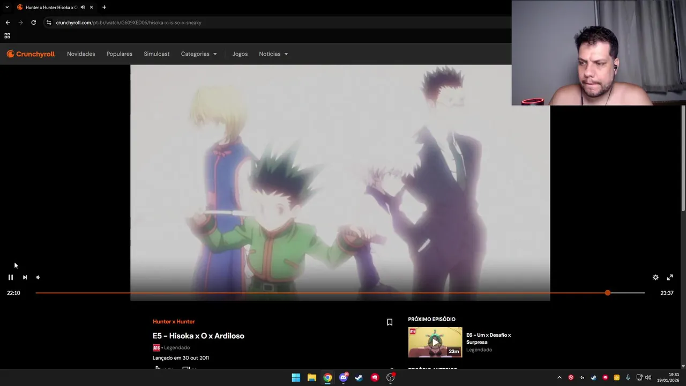Open the volume tray icon
Image resolution: width=686 pixels, height=386 pixels.
pyautogui.click(x=648, y=377)
